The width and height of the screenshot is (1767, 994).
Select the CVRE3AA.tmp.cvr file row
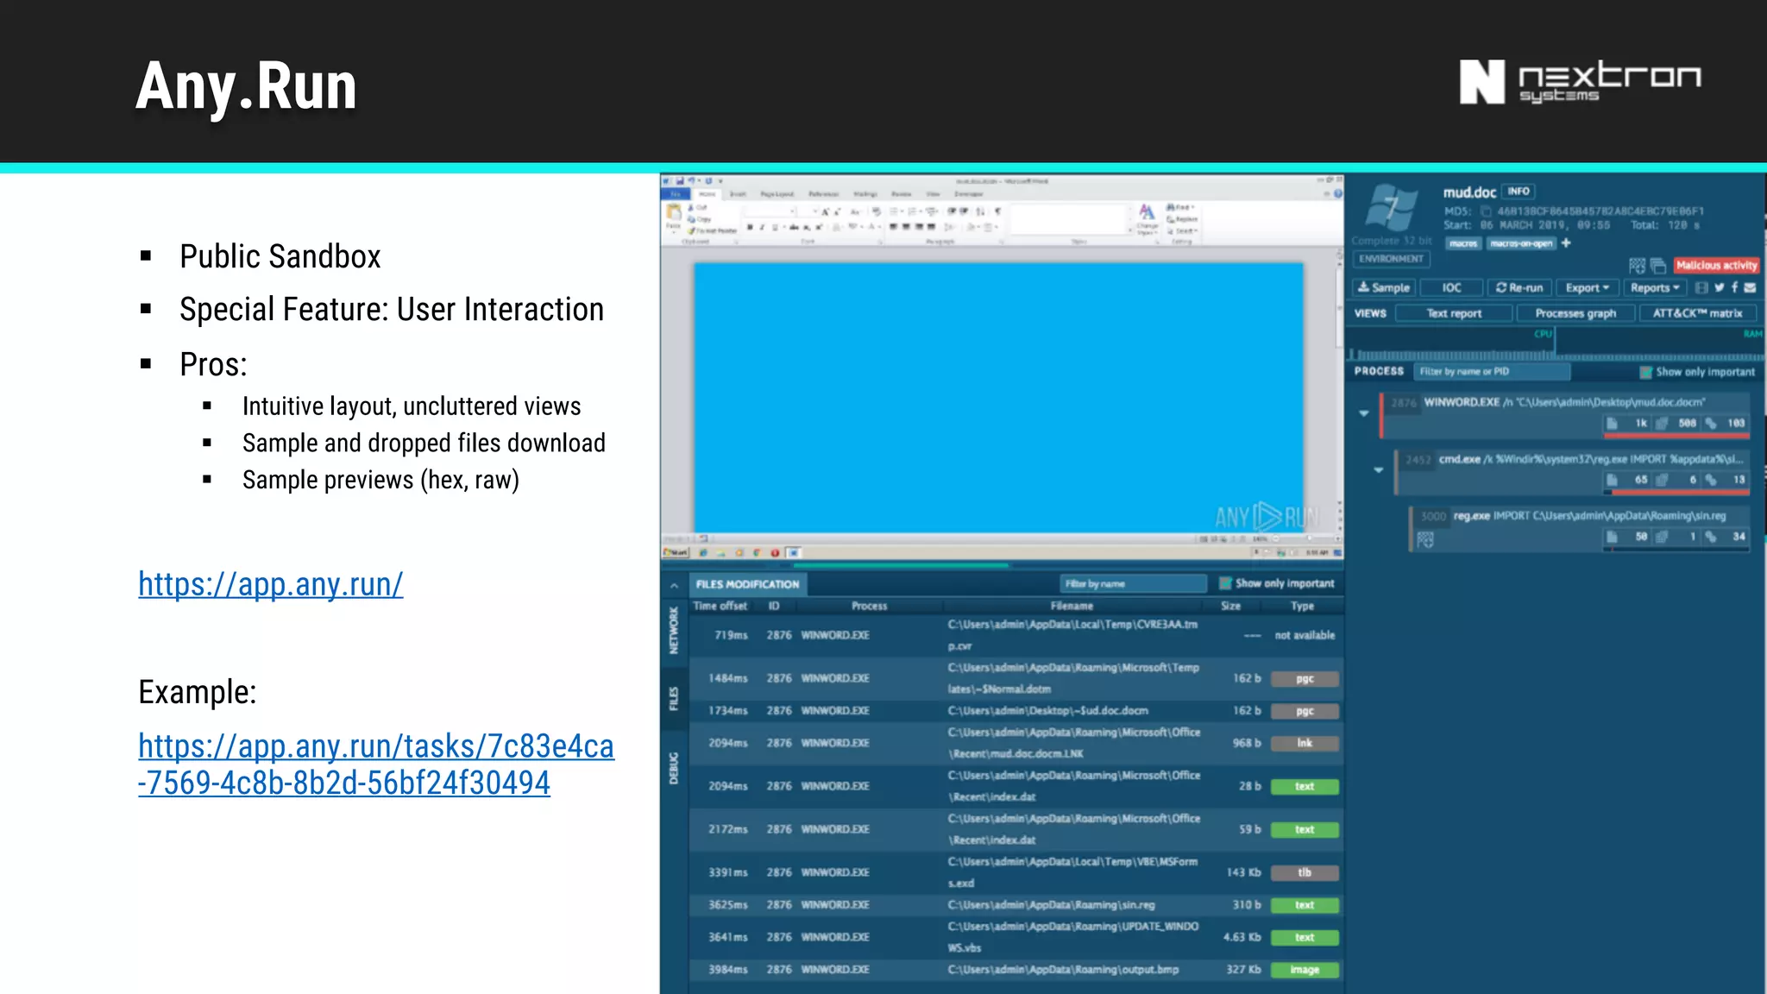1016,635
